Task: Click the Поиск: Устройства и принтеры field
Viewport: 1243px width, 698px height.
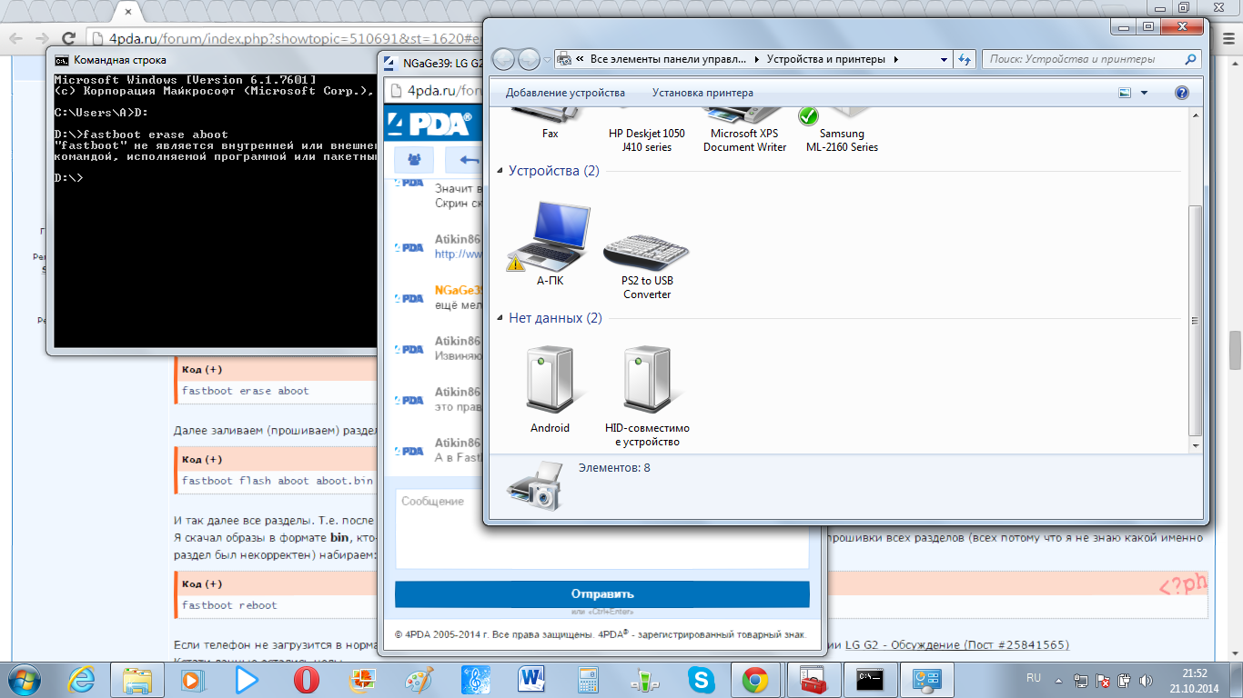Action: click(x=1091, y=59)
